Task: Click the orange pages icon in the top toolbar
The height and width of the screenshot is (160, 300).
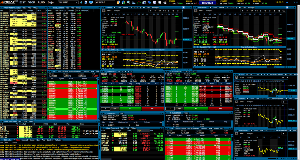Action: tap(118, 2)
